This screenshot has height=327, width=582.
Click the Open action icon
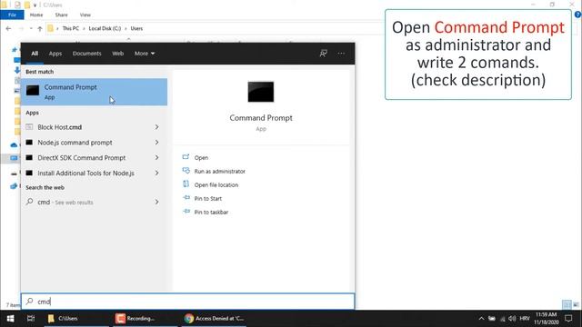pyautogui.click(x=186, y=157)
